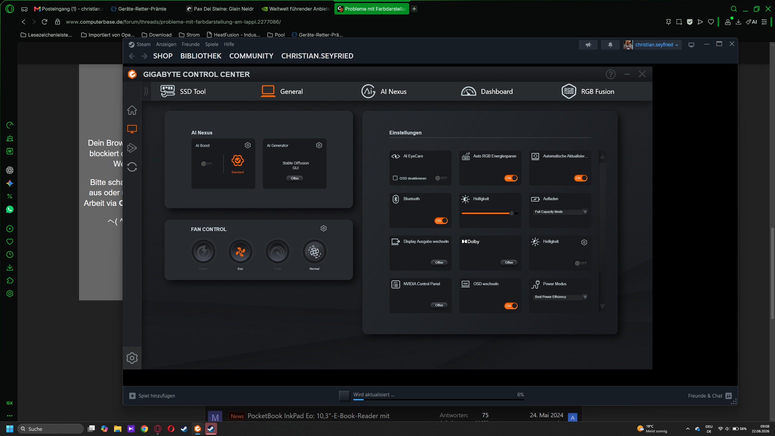Open the AI Nexus tab
This screenshot has width=775, height=436.
(x=384, y=91)
